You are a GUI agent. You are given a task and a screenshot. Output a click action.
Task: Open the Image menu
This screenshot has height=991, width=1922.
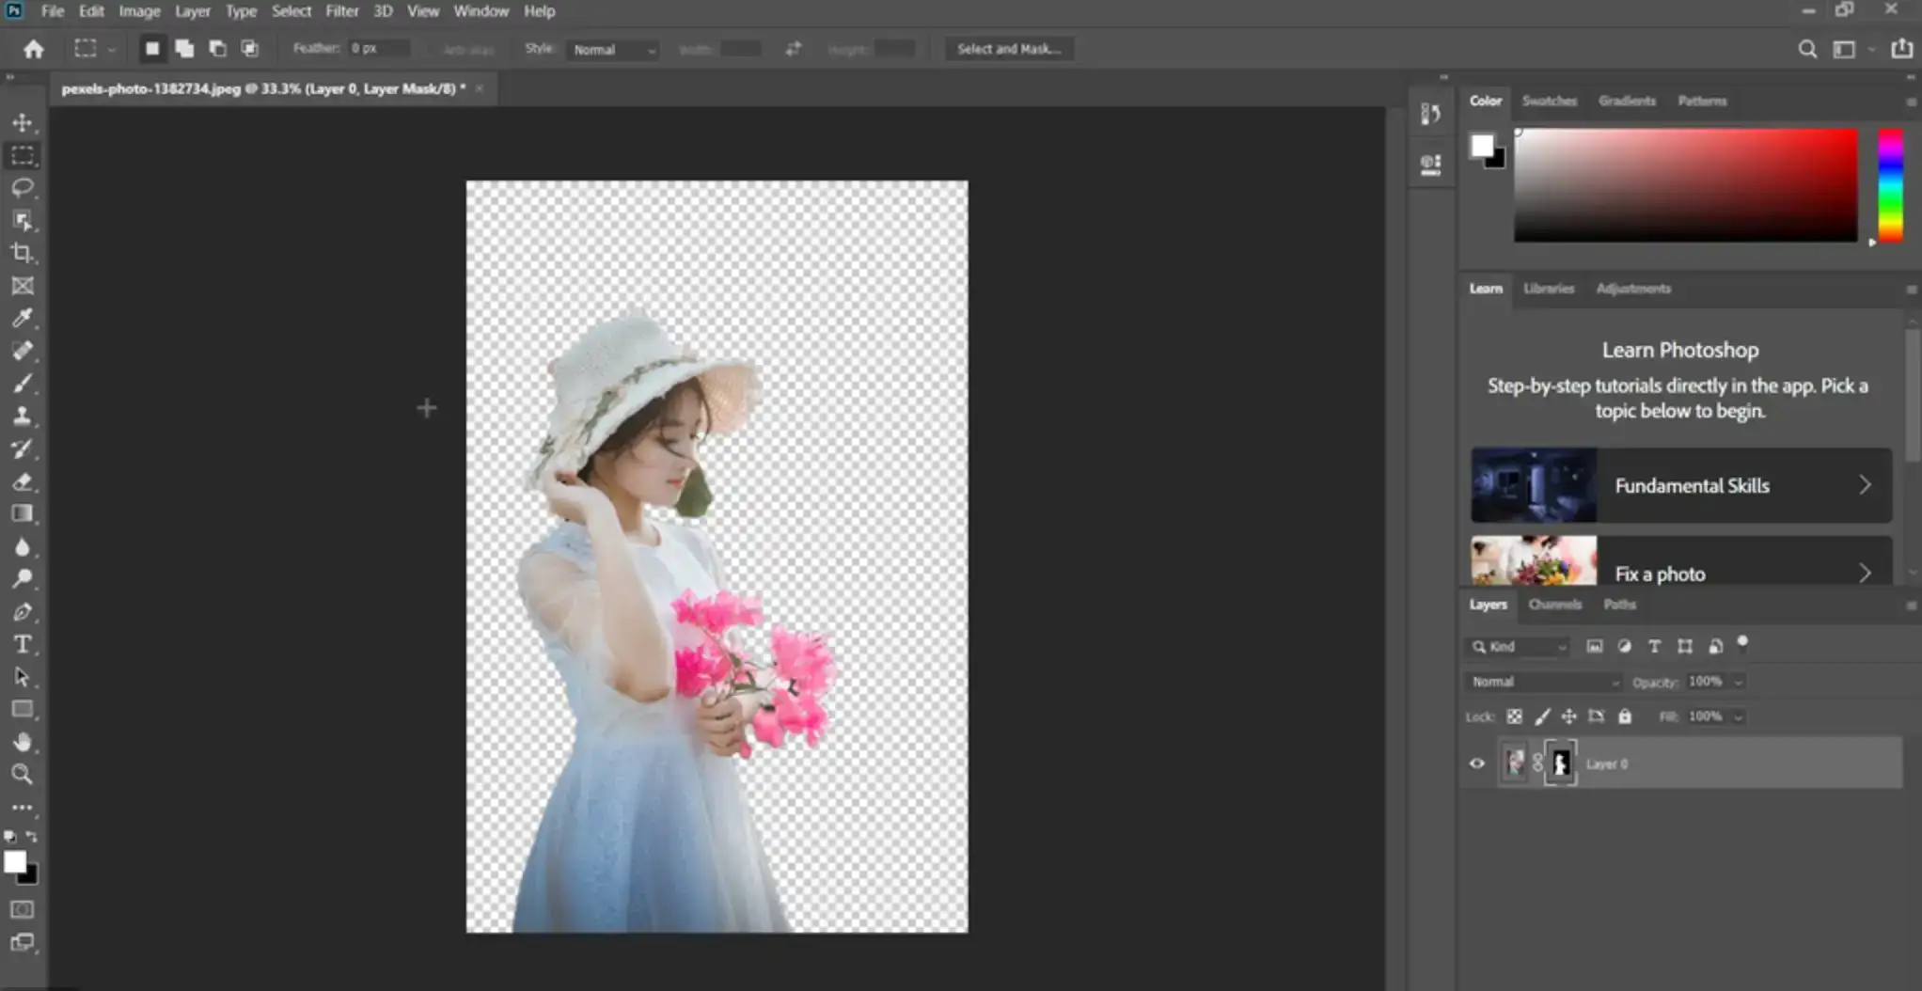139,11
